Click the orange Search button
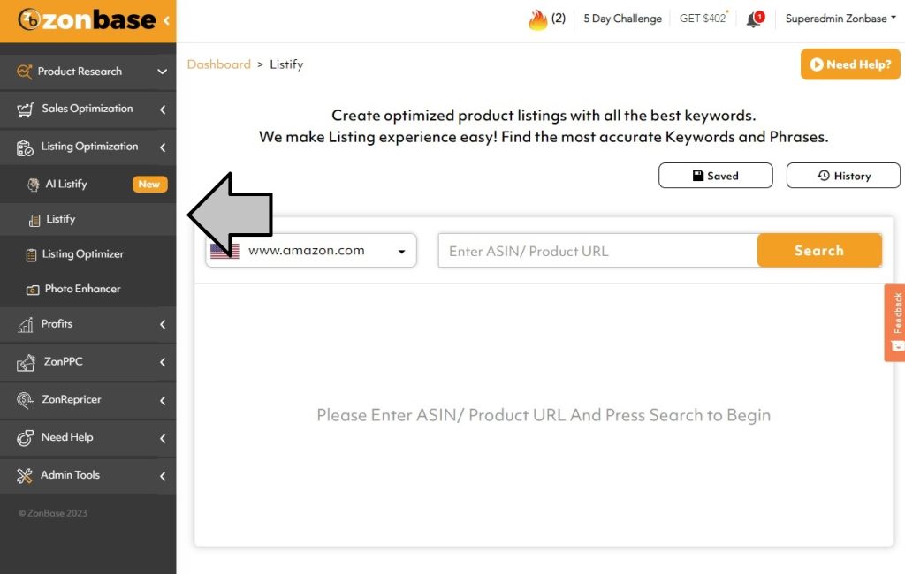The height and width of the screenshot is (574, 905). coord(819,251)
